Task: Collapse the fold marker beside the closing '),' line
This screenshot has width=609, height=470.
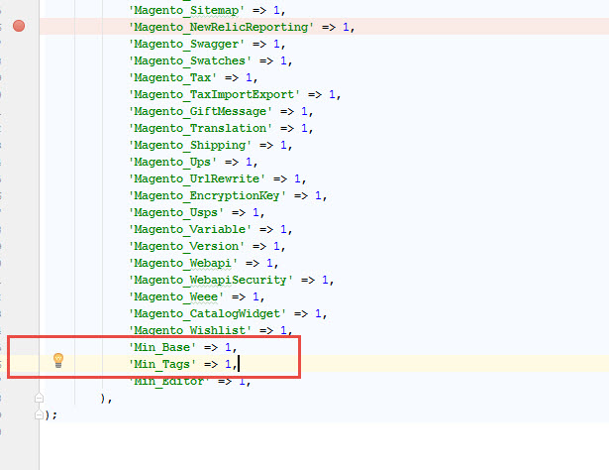Action: point(39,398)
